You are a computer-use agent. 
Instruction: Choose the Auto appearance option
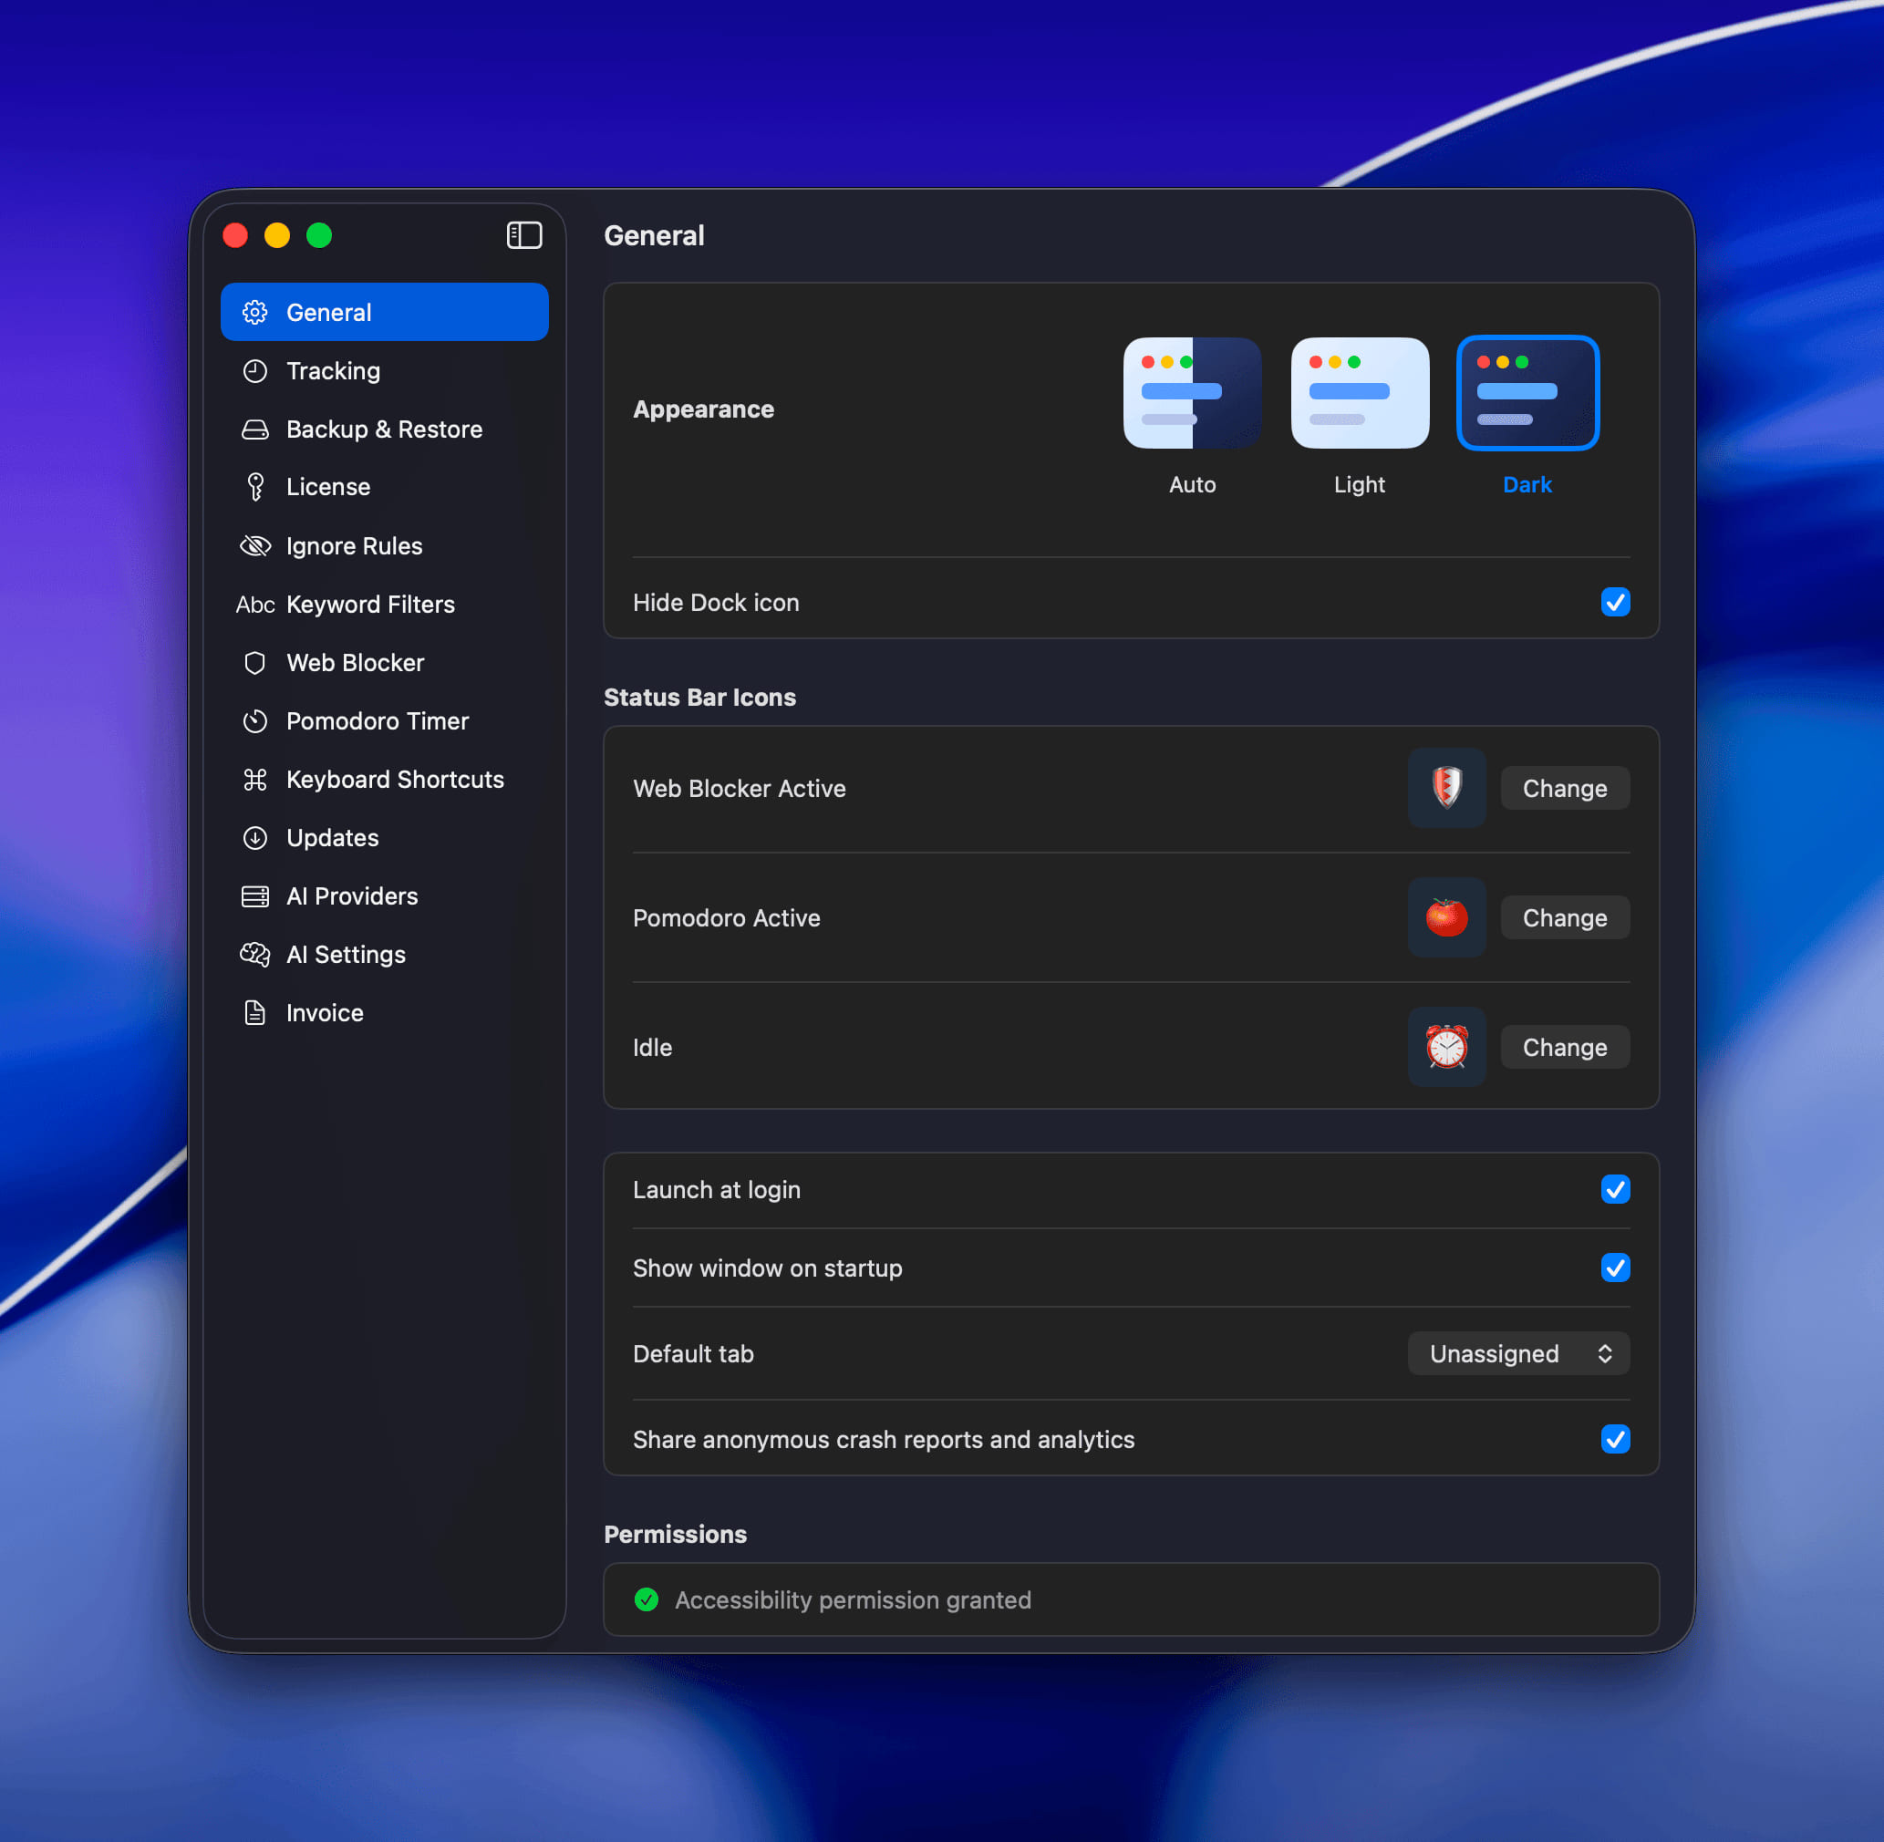[x=1191, y=393]
